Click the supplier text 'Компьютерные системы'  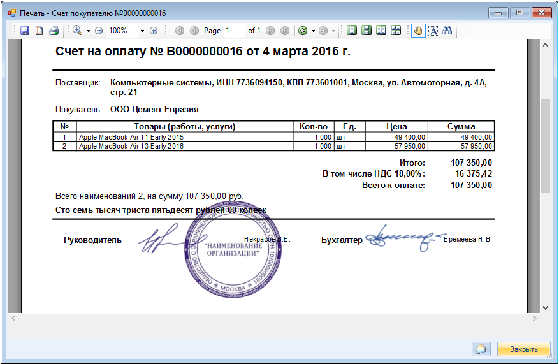(x=162, y=83)
